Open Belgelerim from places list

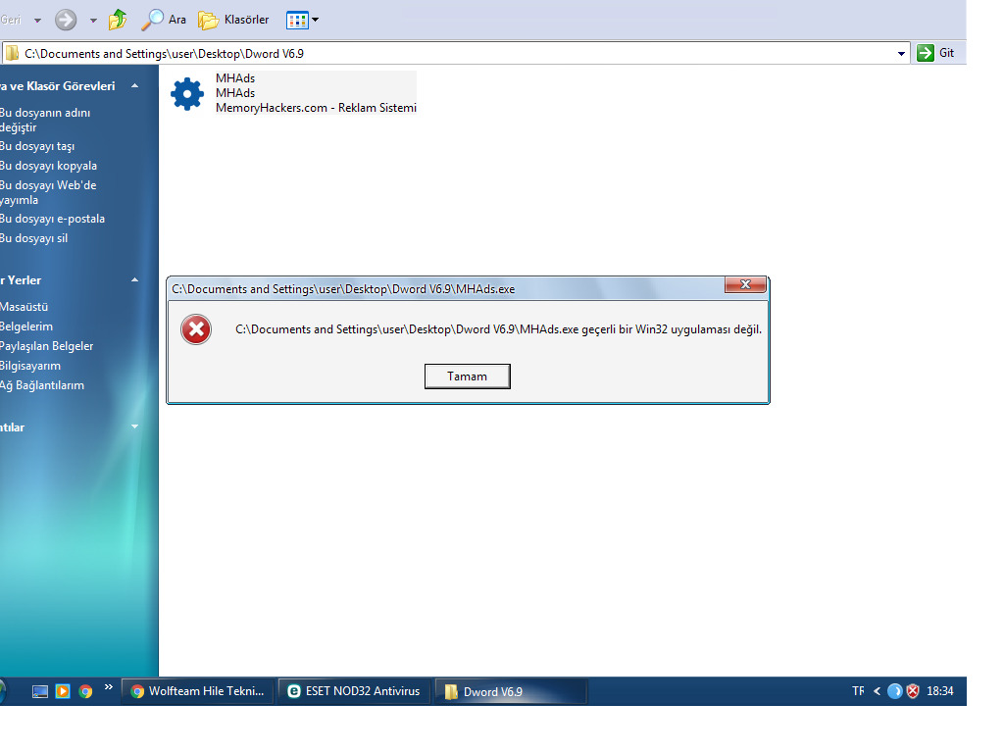(26, 326)
